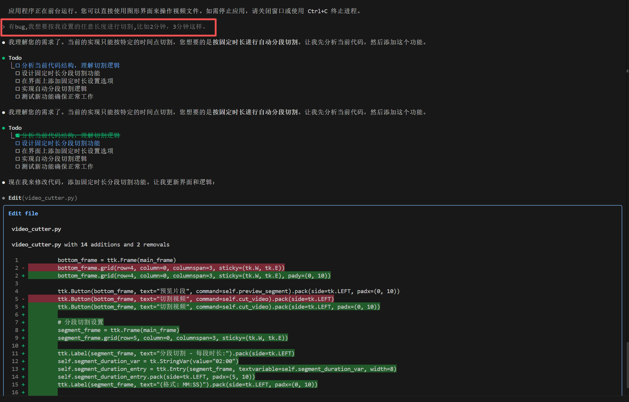629x402 pixels.
Task: Click the red-outlined user bug message text
Action: pos(108,27)
